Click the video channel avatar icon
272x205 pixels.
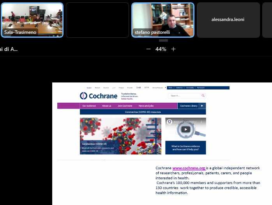169,122
